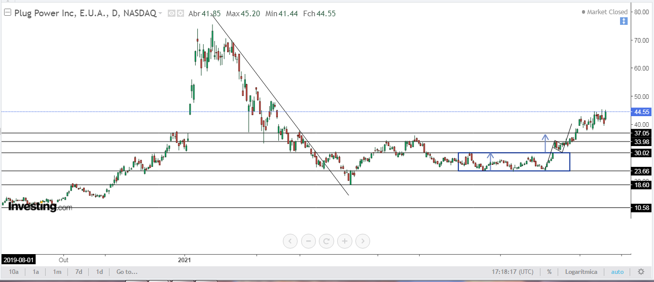Open the Plug Power symbol dropdown arrow

pos(160,14)
